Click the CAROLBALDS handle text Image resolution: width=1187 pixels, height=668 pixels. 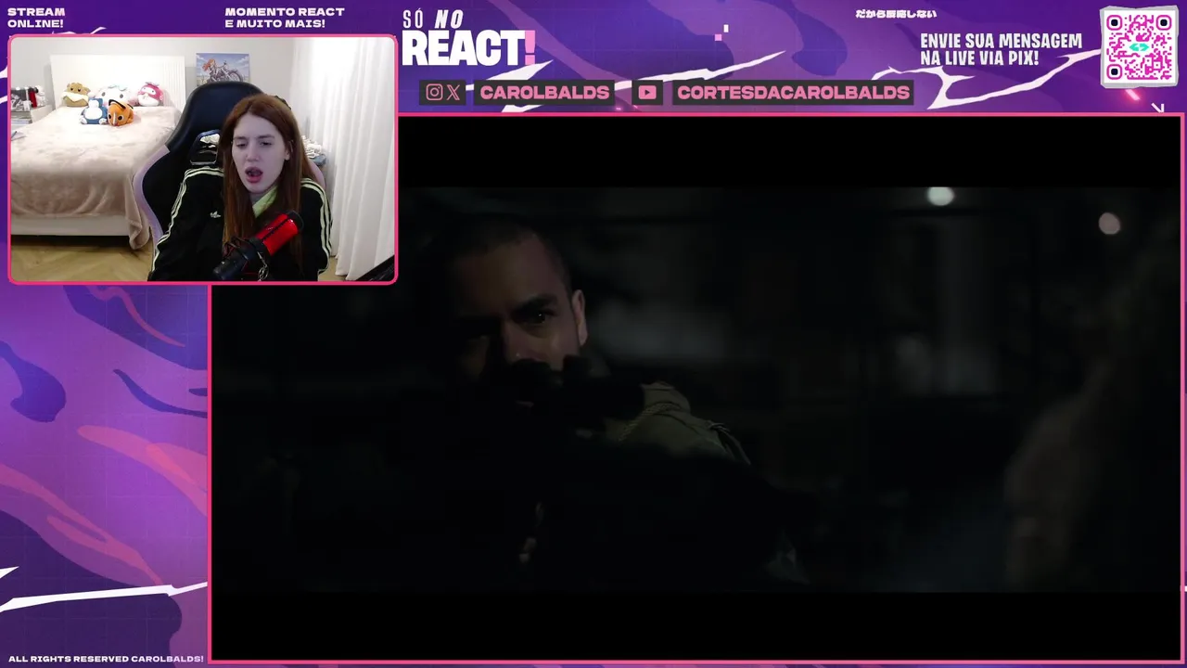click(544, 92)
